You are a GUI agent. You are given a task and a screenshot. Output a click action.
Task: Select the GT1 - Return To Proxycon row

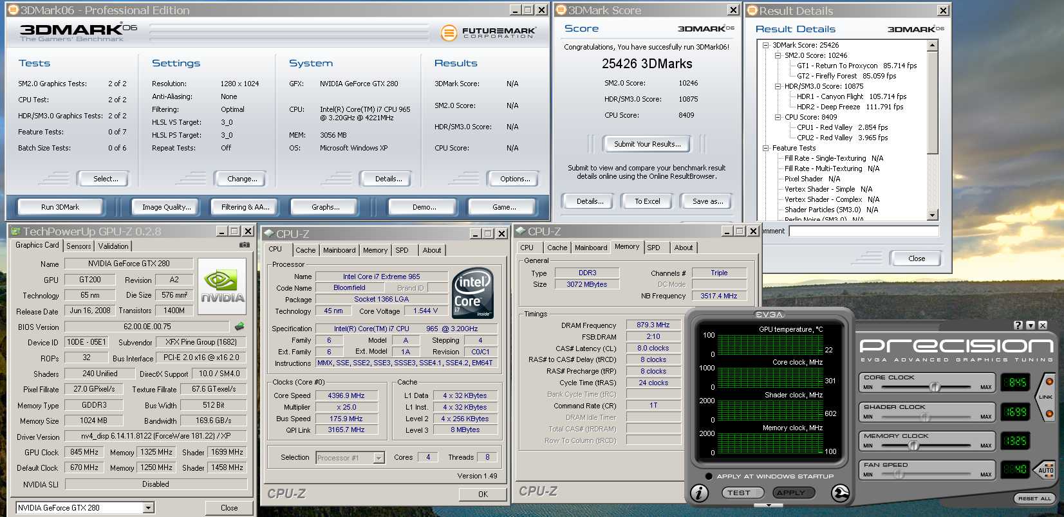point(857,66)
